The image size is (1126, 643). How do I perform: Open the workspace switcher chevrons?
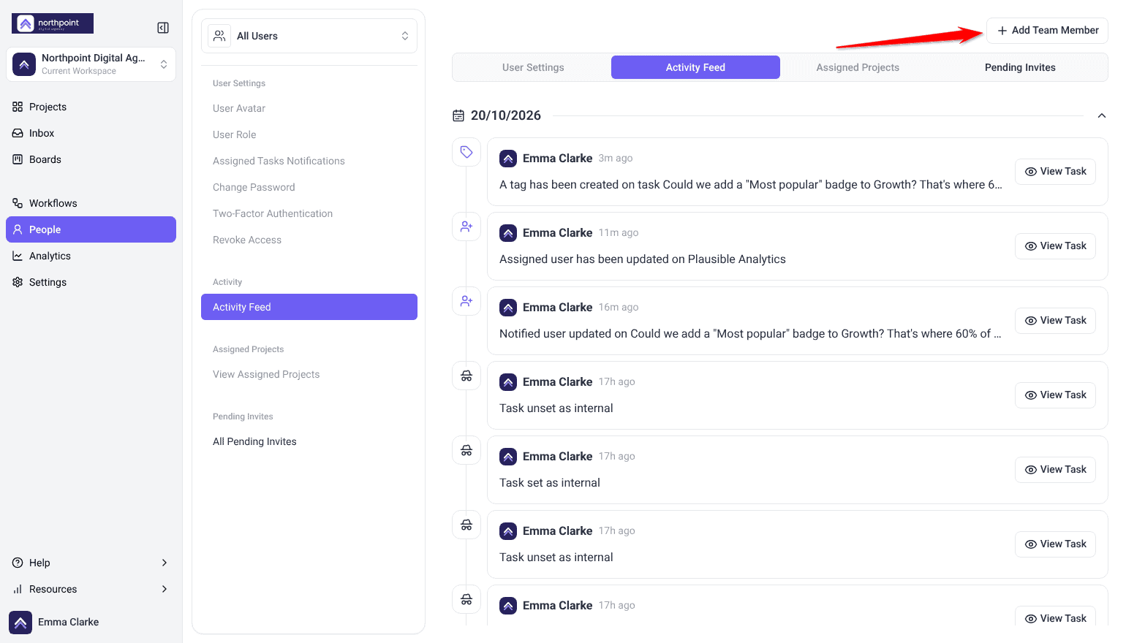(x=164, y=64)
